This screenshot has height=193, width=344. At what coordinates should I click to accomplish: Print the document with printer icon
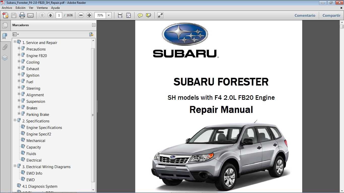[x=22, y=15]
